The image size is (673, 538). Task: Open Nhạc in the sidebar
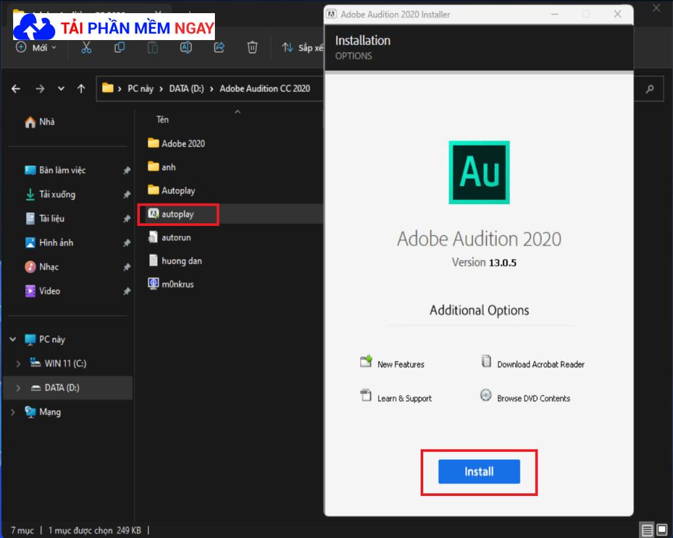coord(41,267)
